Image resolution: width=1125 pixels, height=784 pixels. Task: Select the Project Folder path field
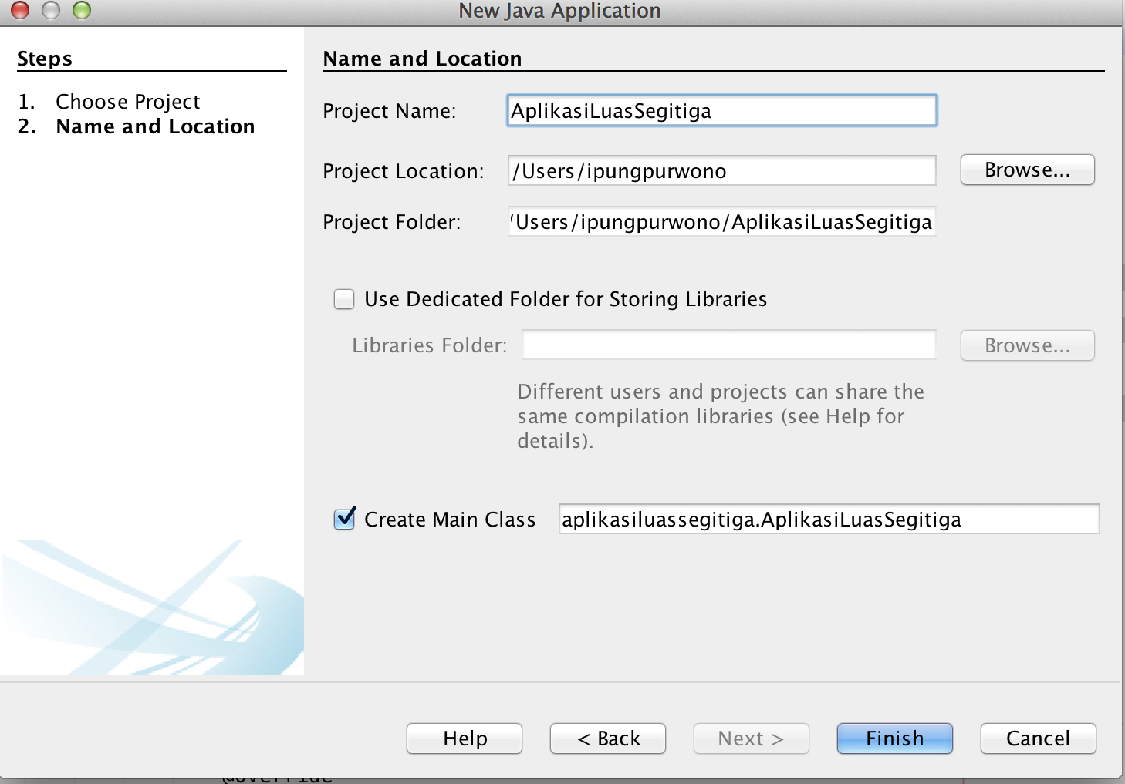point(721,221)
